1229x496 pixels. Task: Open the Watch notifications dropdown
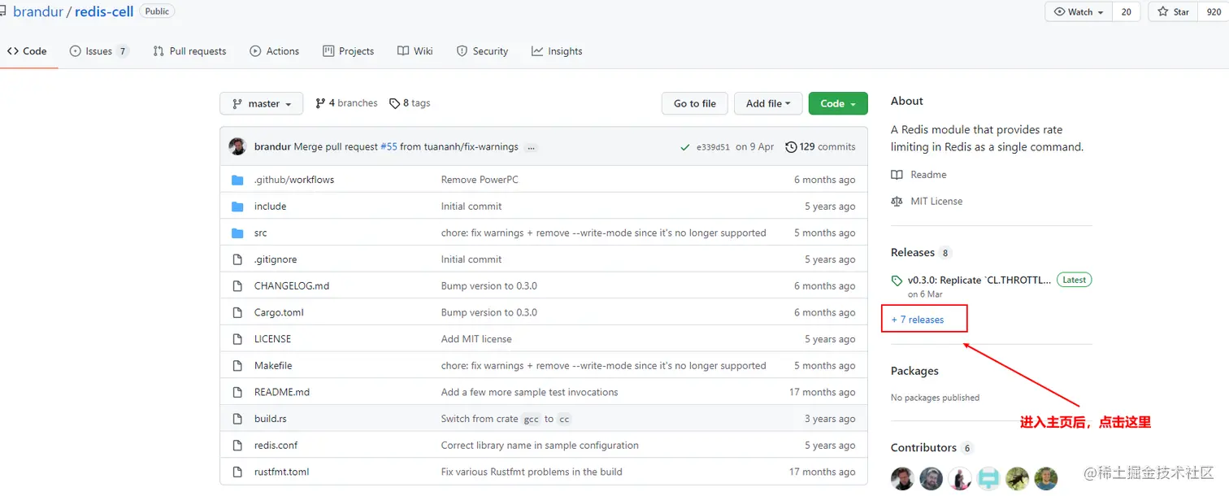click(x=1079, y=11)
